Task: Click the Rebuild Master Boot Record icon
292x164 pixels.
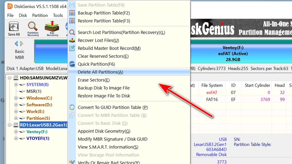Action: (x=72, y=48)
